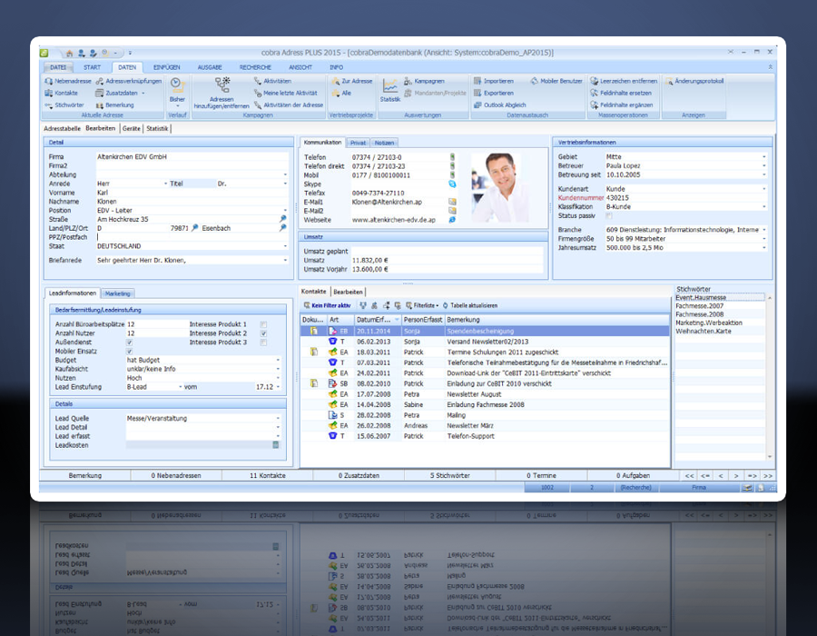Switch to the EINFÜGEN ribbon tab
Screen dimensions: 817x636
pyautogui.click(x=167, y=67)
